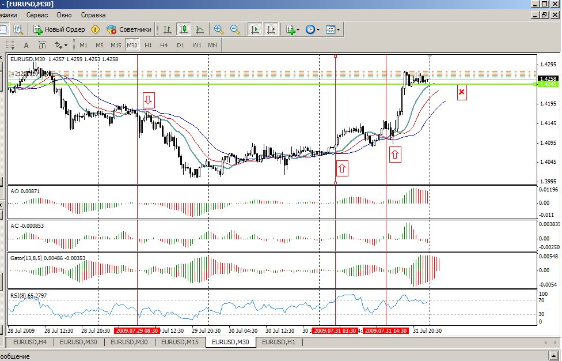Switch to M15 timeframe
562x361 pixels.
pos(116,45)
